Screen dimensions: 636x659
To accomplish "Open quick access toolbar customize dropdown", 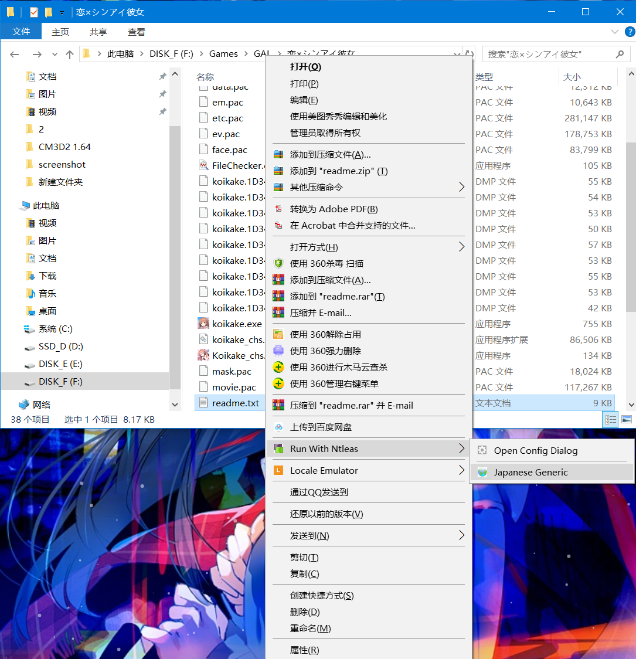I will click(x=62, y=13).
